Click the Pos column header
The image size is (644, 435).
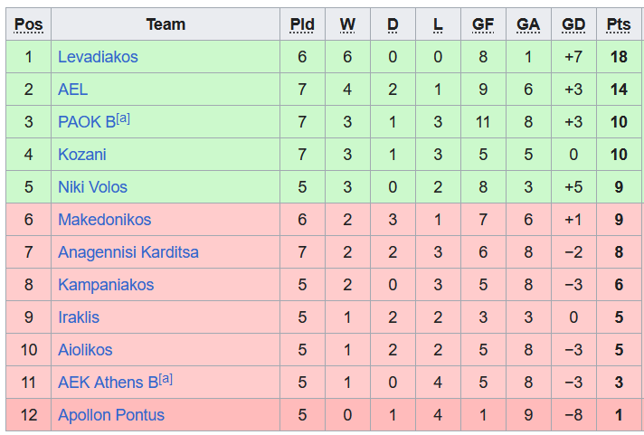click(x=29, y=24)
